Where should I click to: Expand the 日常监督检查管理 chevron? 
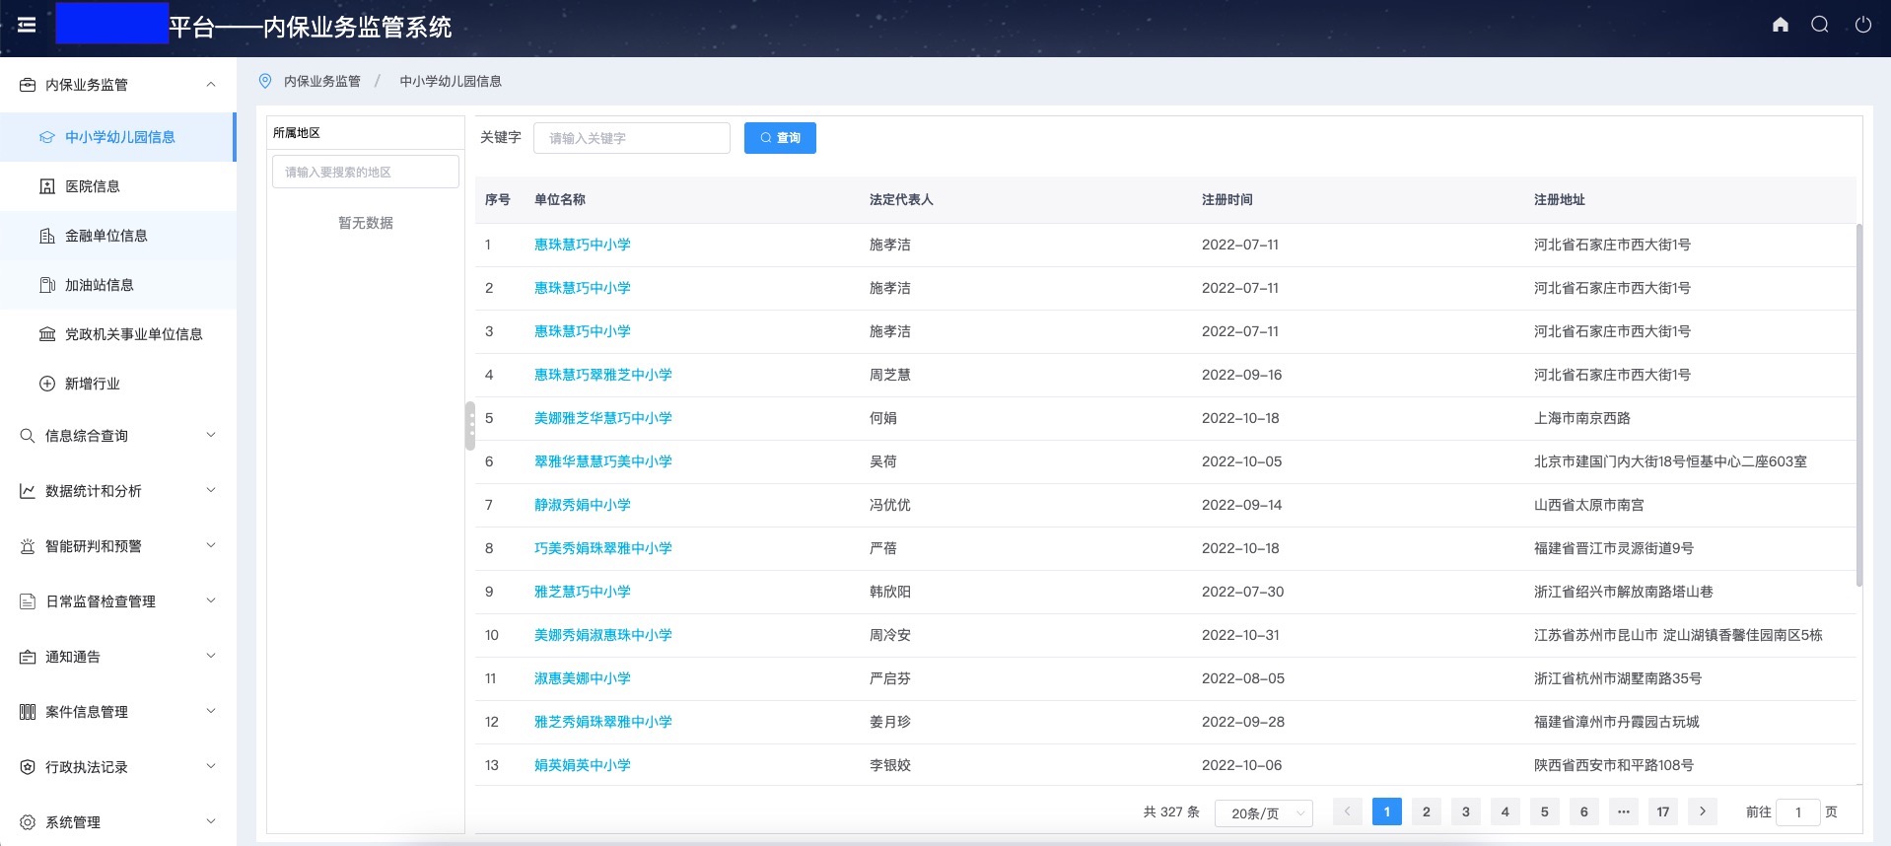[211, 600]
